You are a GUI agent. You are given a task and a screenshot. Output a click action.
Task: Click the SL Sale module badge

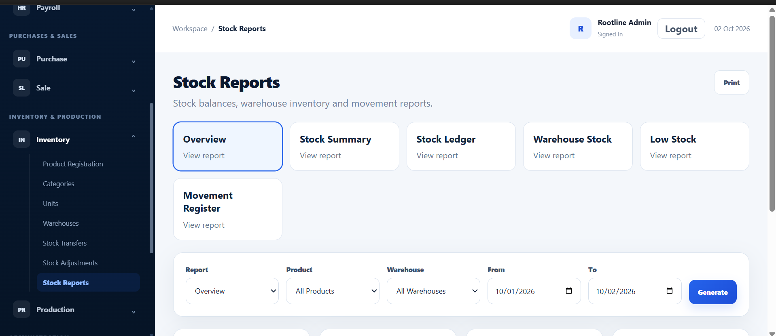click(x=21, y=88)
